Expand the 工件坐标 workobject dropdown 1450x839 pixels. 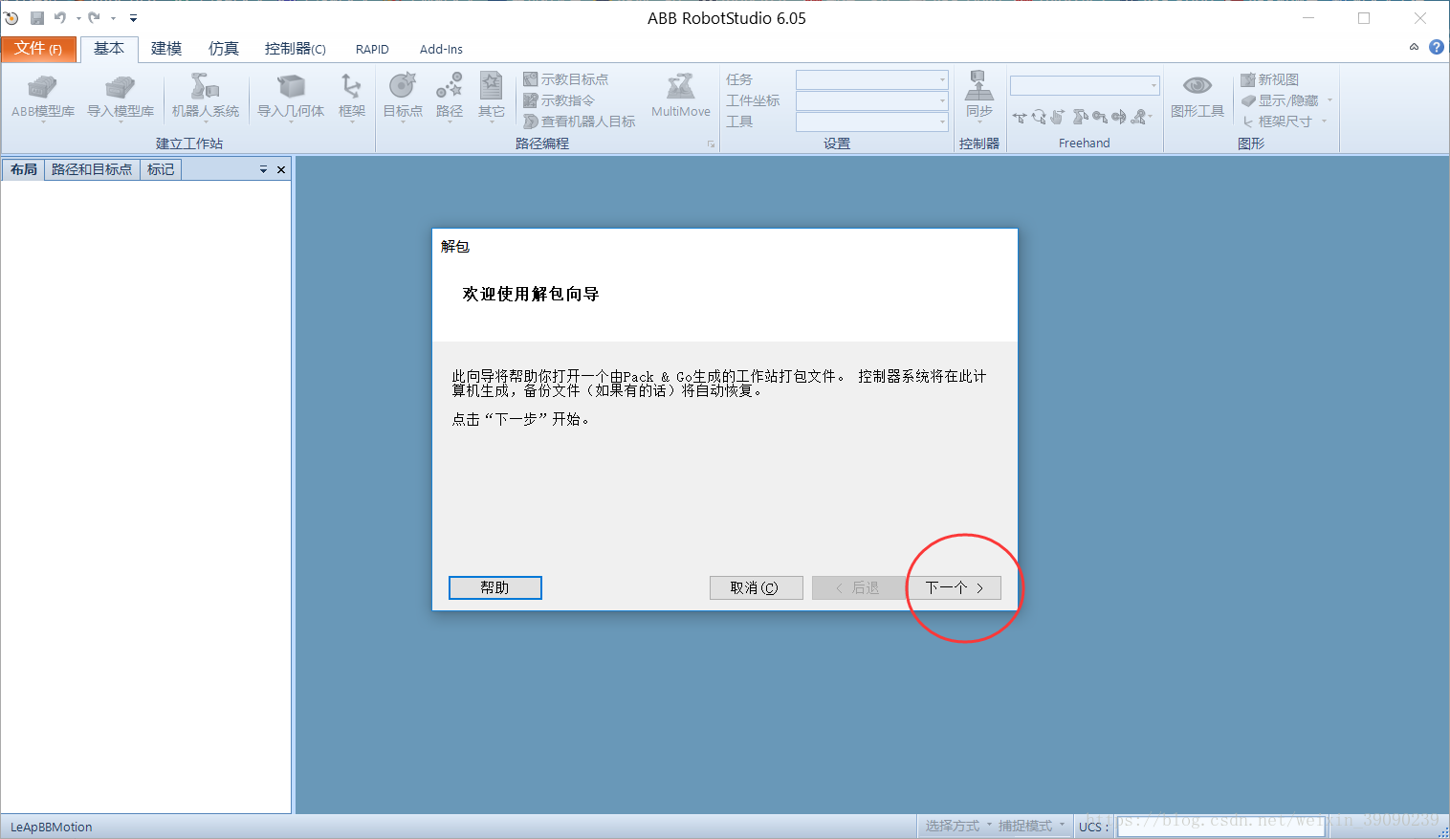870,99
